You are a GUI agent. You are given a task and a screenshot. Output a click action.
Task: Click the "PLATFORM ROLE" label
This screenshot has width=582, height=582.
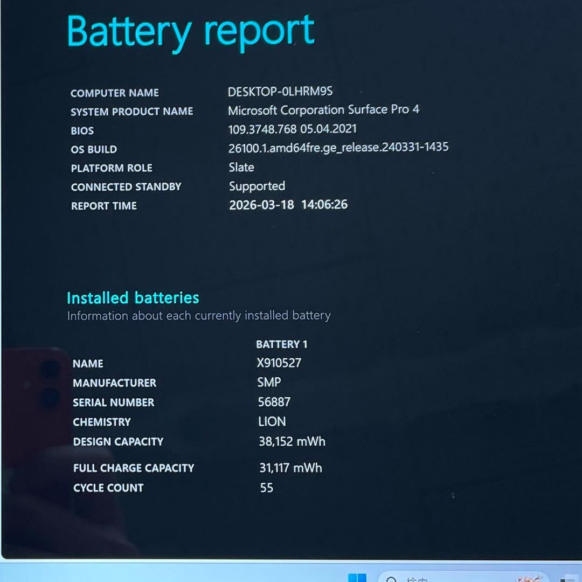pyautogui.click(x=112, y=168)
